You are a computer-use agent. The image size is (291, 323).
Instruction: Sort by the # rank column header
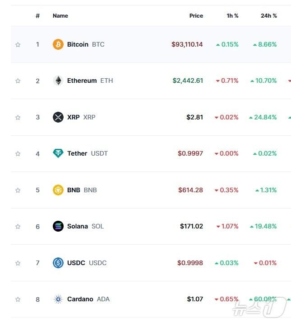click(38, 16)
